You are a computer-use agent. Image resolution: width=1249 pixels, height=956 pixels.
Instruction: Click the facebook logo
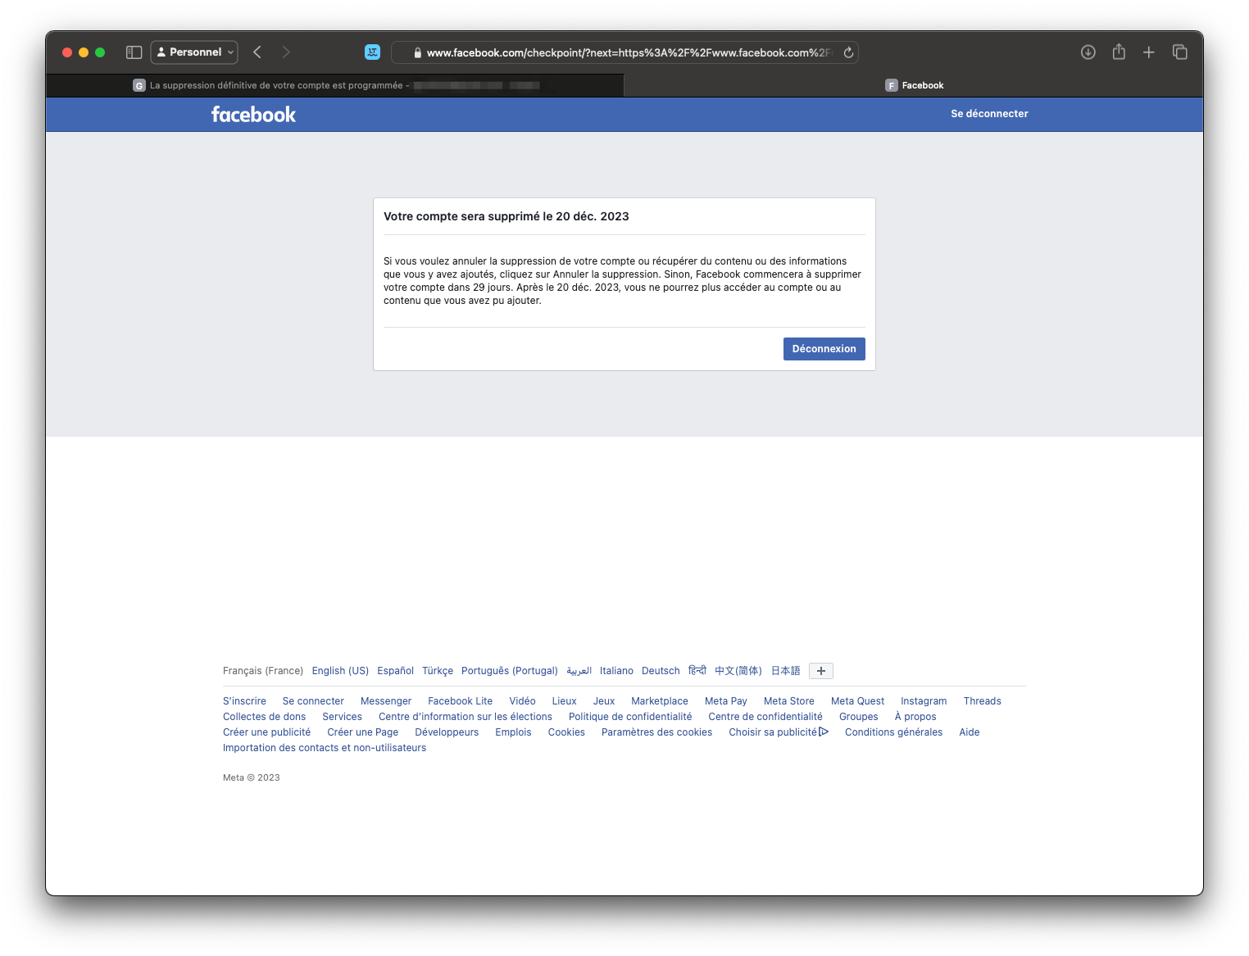(253, 115)
